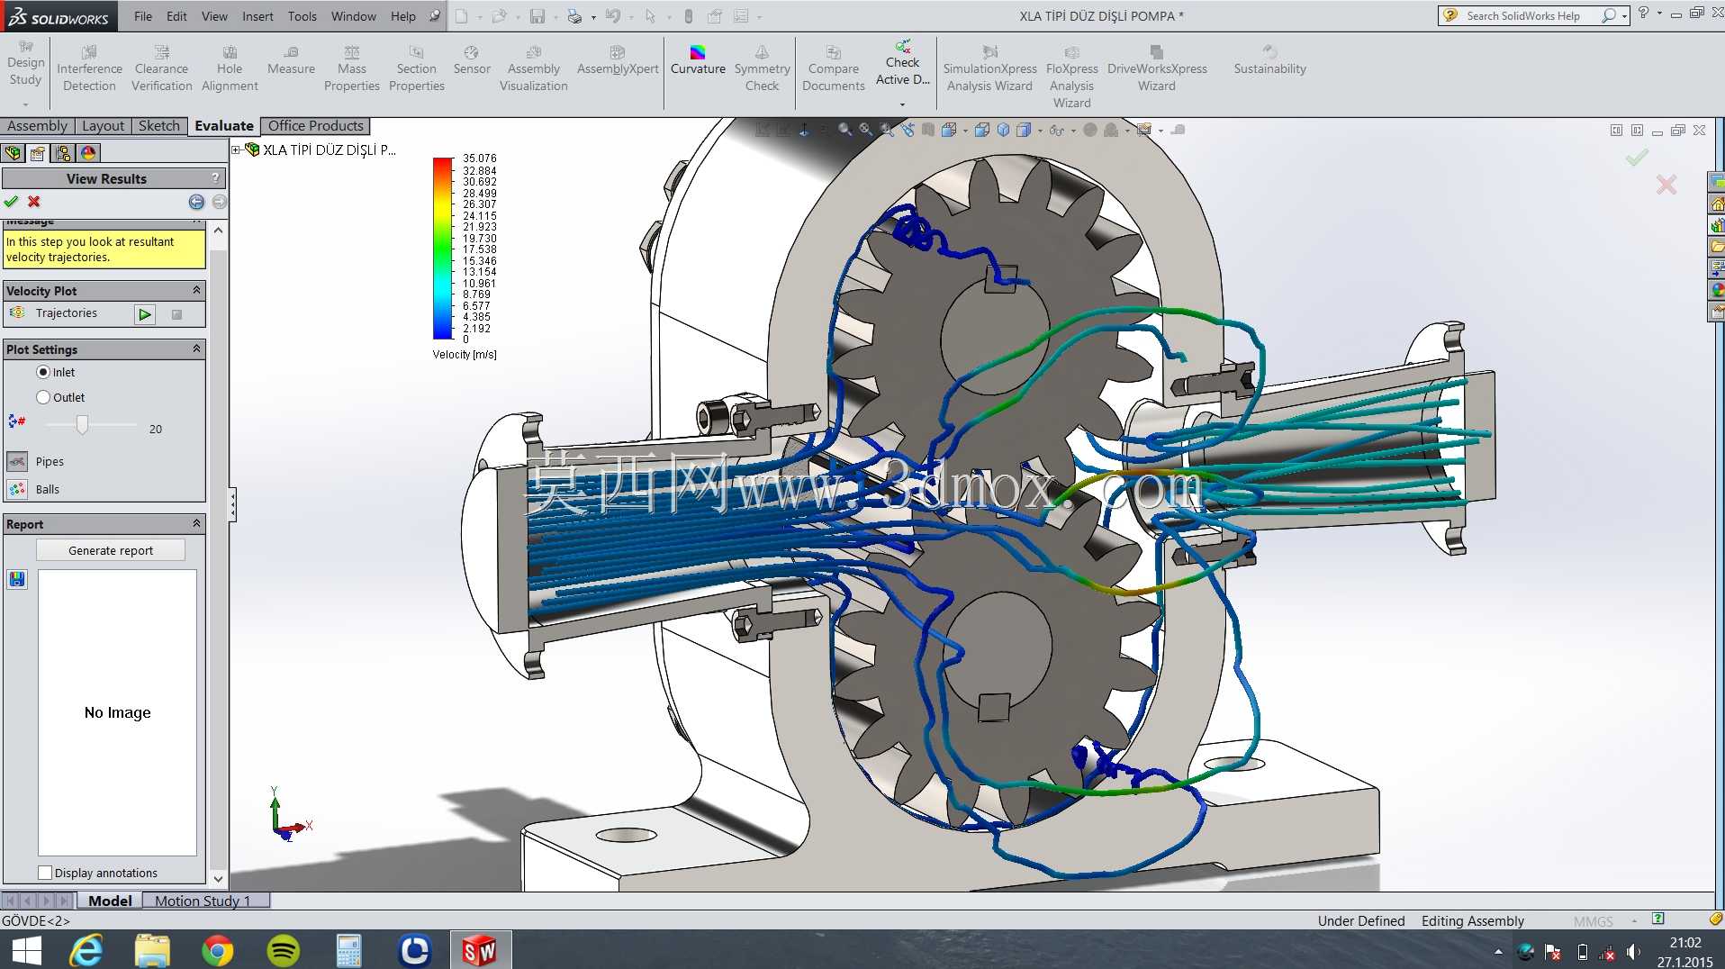
Task: Cancel View Results with red X
Action: coord(34,202)
